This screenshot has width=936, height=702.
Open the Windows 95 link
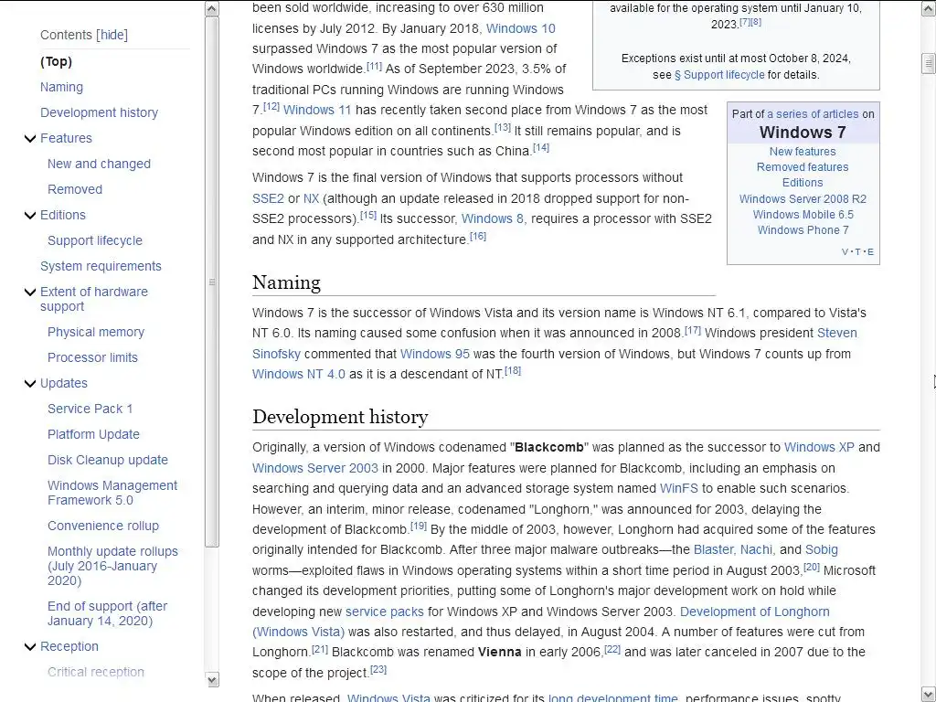point(434,354)
